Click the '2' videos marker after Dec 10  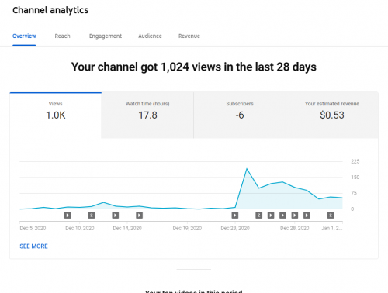pos(92,215)
